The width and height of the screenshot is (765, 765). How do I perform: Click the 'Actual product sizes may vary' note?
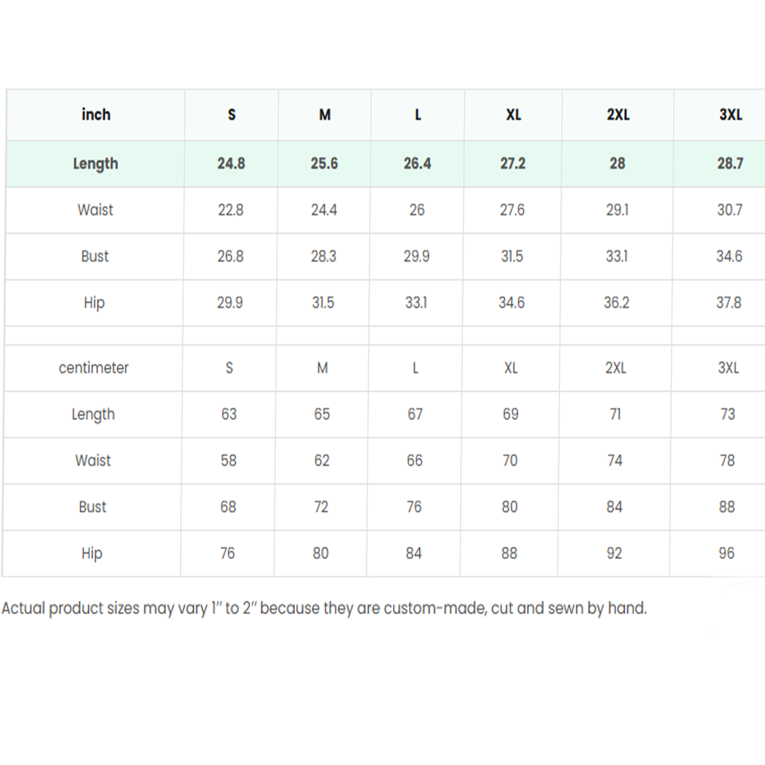(324, 608)
